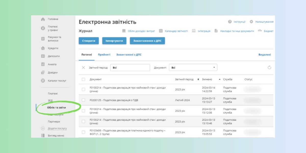Tick the select-all checkbox in table header
The image size is (306, 153).
(x=83, y=79)
